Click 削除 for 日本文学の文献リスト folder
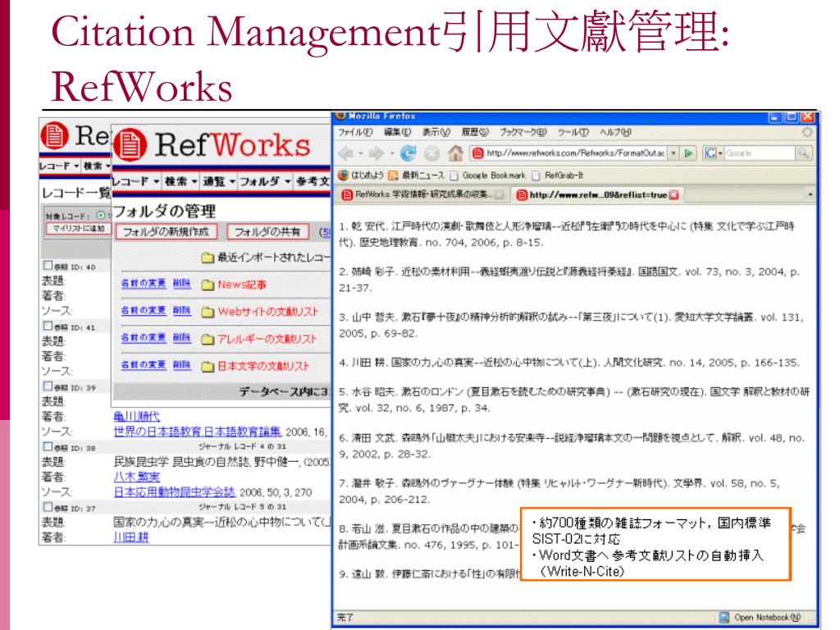This screenshot has height=630, width=840. coord(181,365)
